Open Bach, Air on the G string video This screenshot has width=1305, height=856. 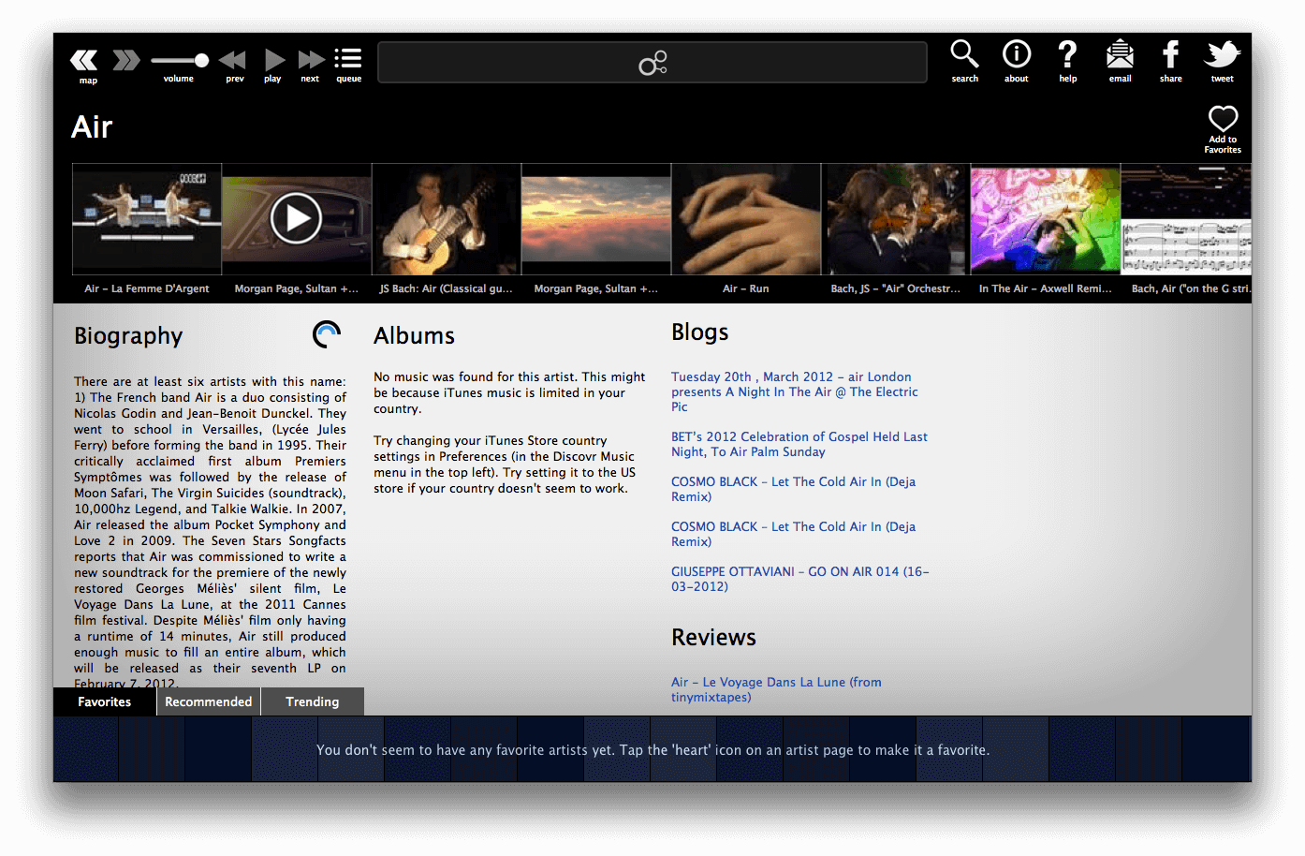coord(1186,220)
